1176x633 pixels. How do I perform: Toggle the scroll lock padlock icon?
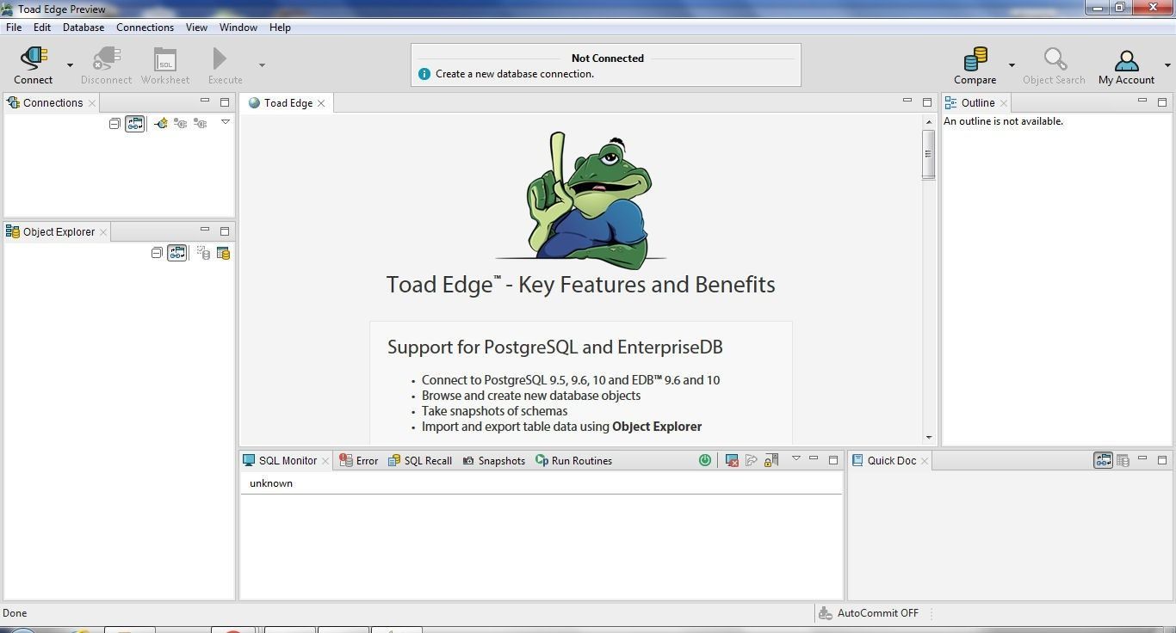tap(771, 460)
